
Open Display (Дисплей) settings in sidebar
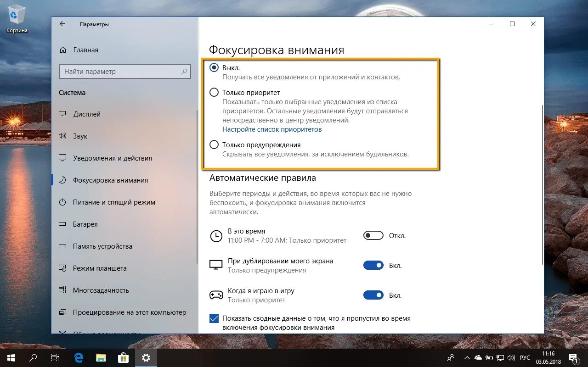[x=85, y=114]
